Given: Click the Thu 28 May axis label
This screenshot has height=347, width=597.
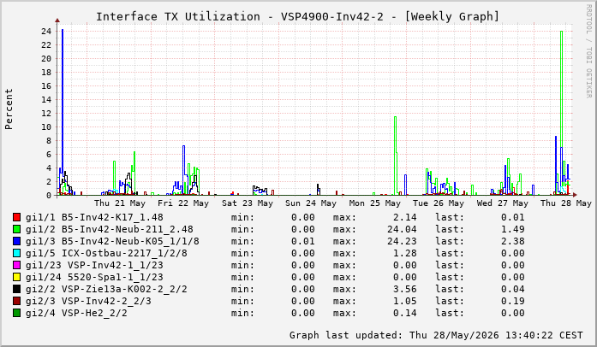Looking at the screenshot, I should [x=566, y=203].
